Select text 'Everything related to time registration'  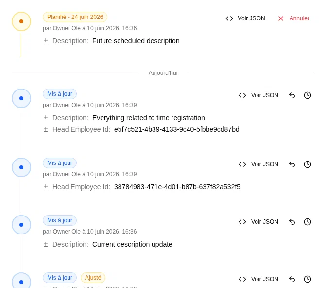click(149, 118)
